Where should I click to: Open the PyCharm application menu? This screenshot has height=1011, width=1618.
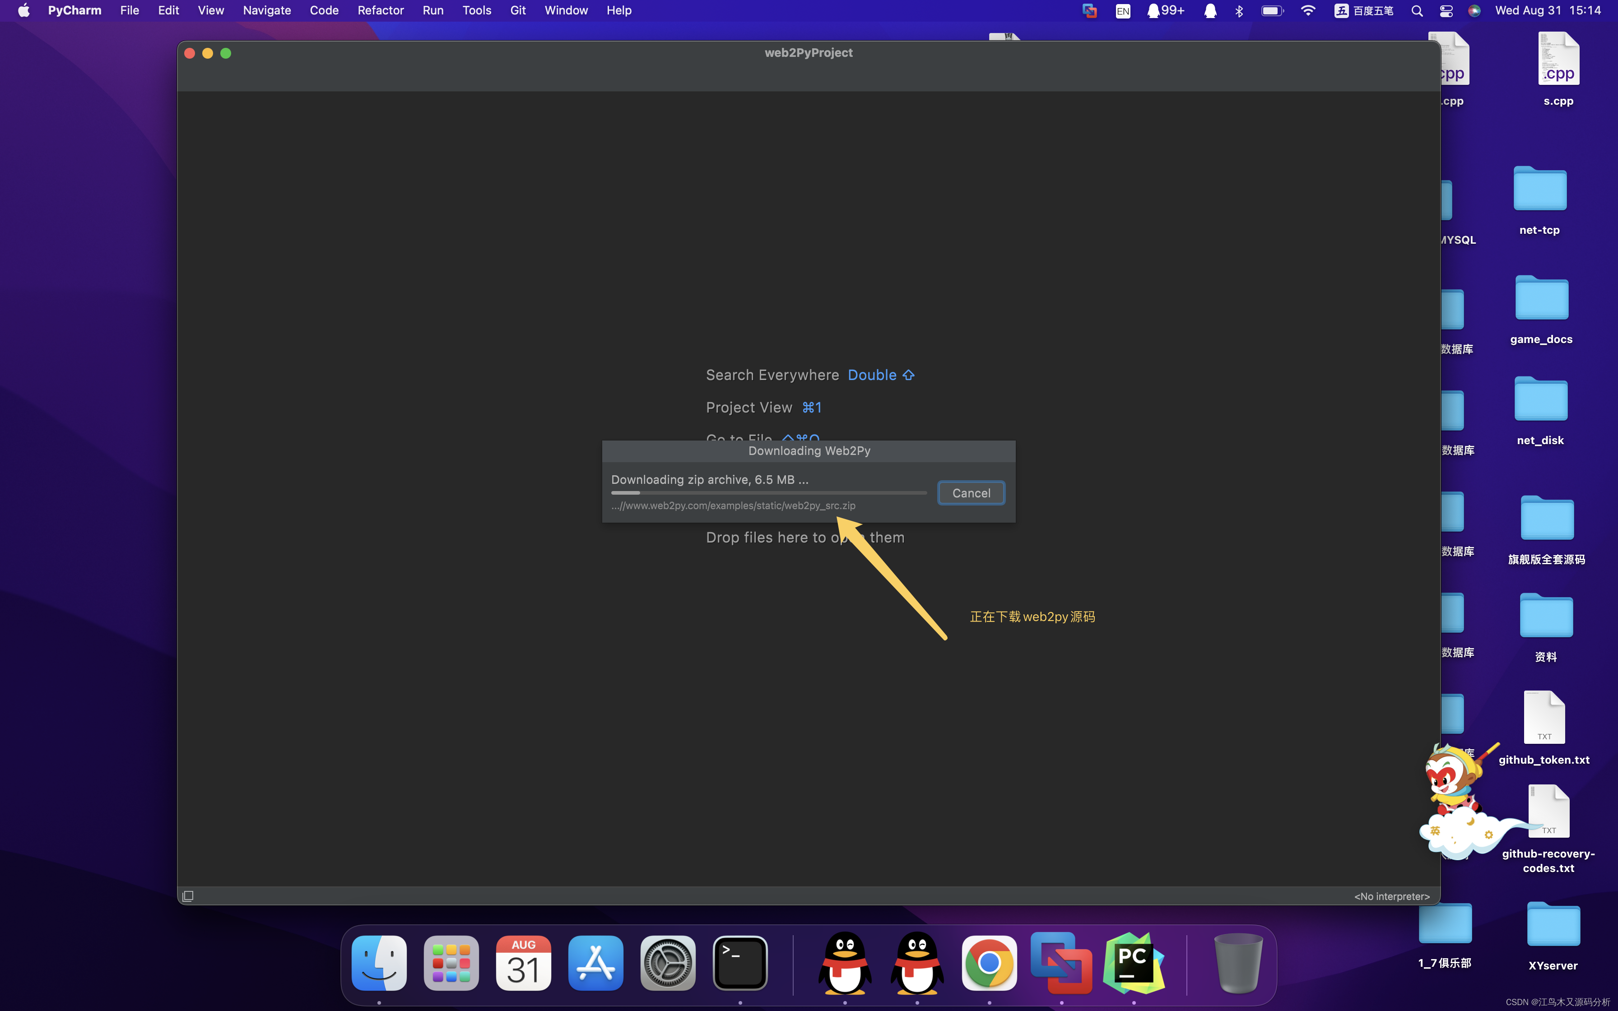pyautogui.click(x=74, y=10)
